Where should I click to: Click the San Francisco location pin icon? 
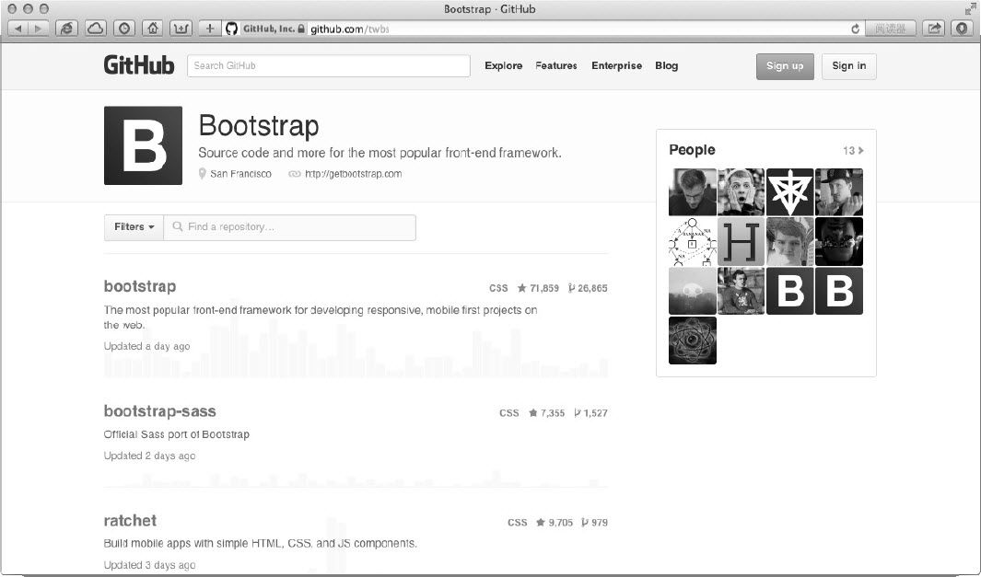tap(202, 174)
